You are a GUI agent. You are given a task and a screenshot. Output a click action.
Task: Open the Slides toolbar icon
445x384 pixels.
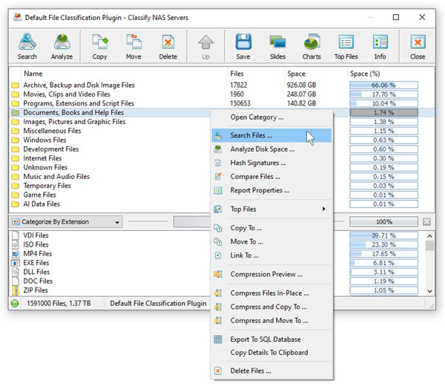click(x=277, y=42)
